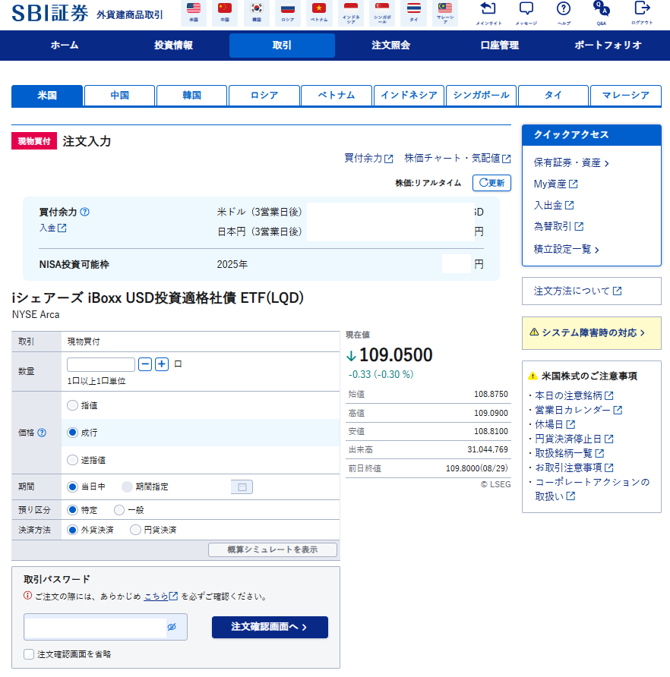Viewport: 670px width, 677px height.
Task: Select 円貨決済 settlement method
Action: pos(135,531)
